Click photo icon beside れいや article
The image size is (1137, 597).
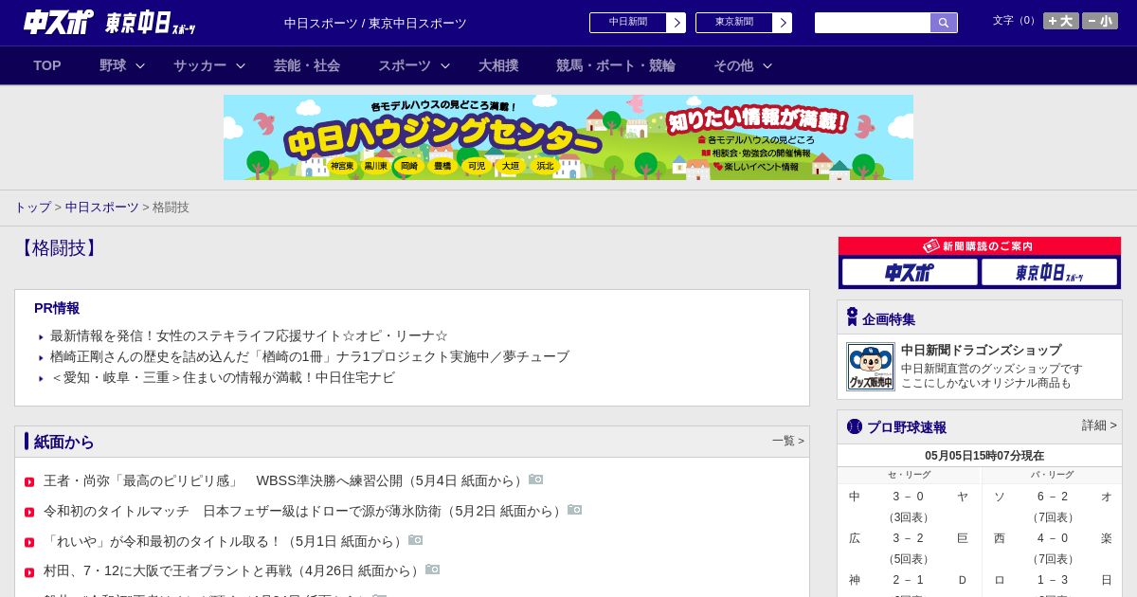pos(416,540)
